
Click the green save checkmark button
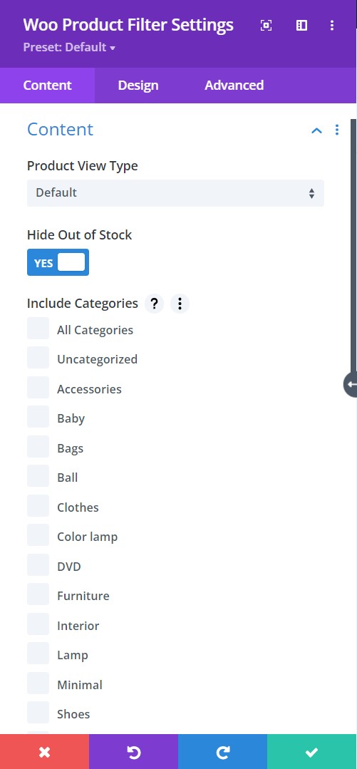312,752
